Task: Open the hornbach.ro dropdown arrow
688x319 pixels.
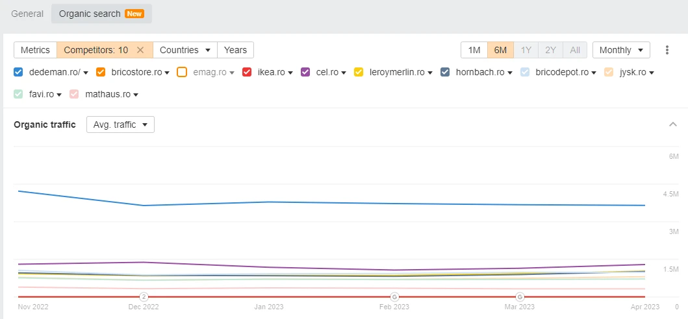Action: tap(510, 73)
